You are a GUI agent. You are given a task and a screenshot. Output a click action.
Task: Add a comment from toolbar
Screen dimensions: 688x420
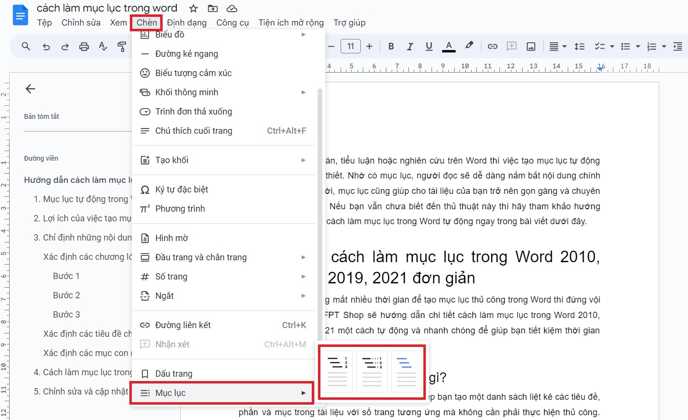click(512, 46)
